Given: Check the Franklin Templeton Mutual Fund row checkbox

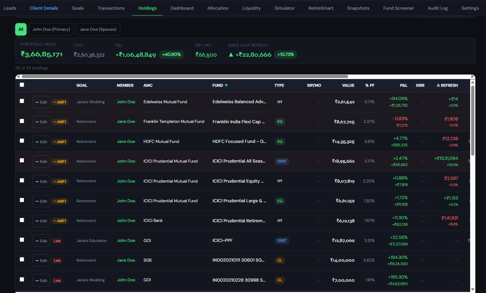Looking at the screenshot, I should (22, 121).
